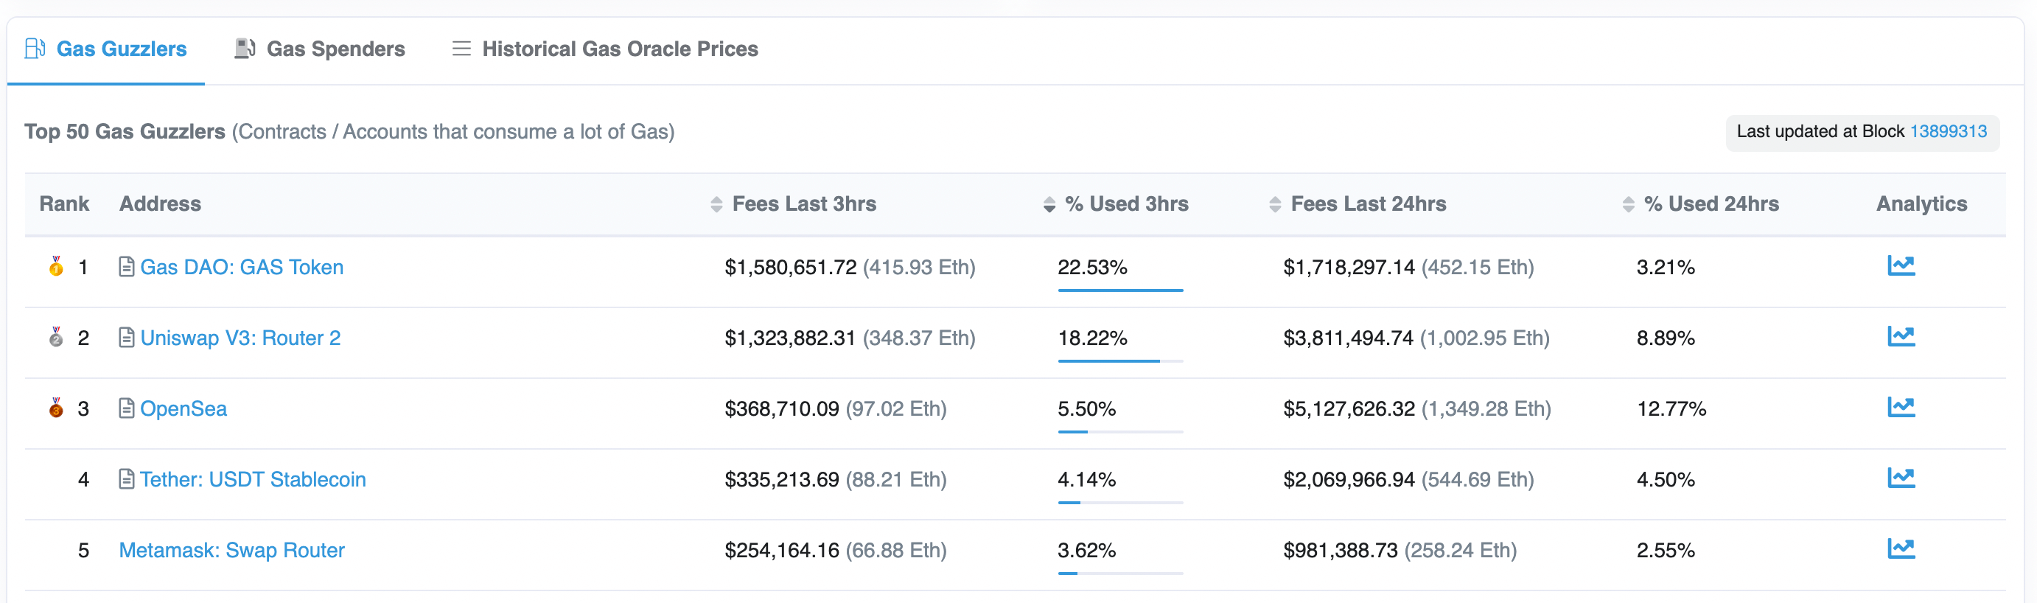Sort table by Fees Last 24hrs
The height and width of the screenshot is (603, 2037).
click(1367, 204)
